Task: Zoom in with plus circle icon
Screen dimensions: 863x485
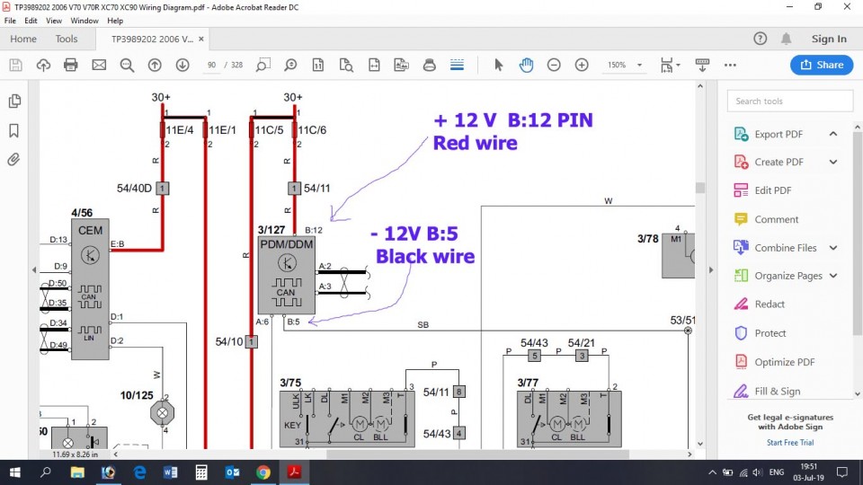Action: [x=582, y=65]
